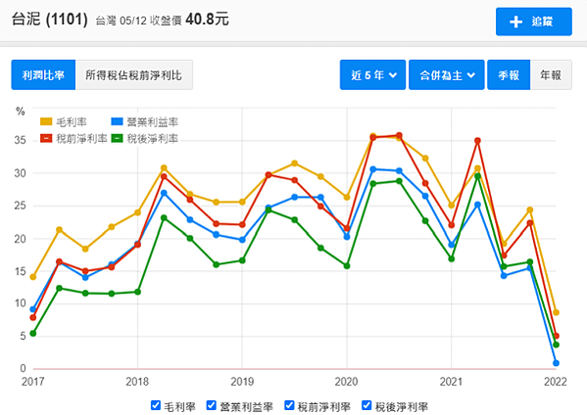Click the yellow 毛利率 legend swatch
The width and height of the screenshot is (587, 415).
tap(46, 121)
